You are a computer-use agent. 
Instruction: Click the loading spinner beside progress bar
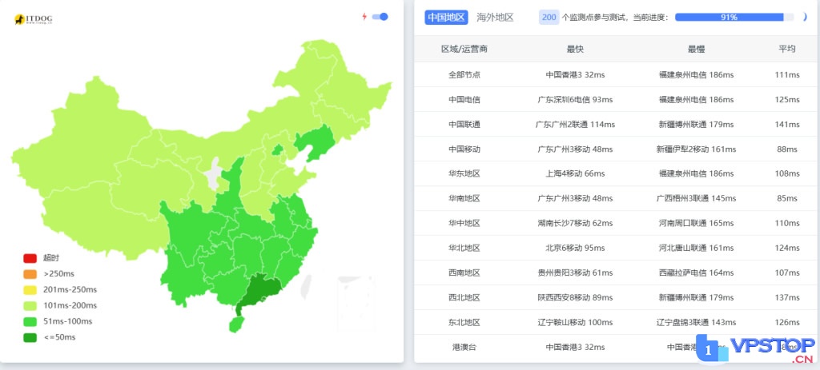(x=804, y=18)
